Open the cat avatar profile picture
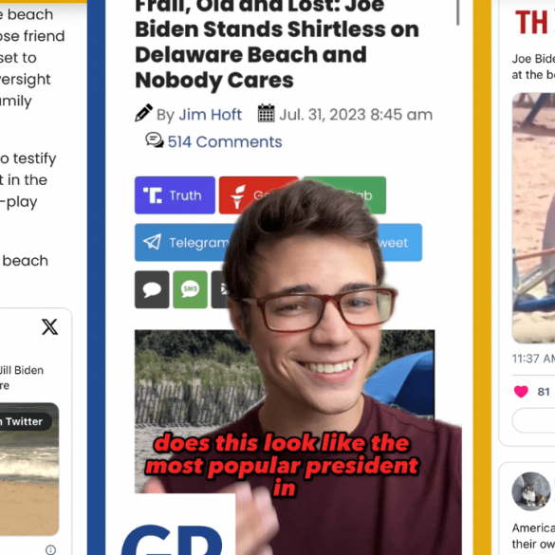Screen dimensions: 555x555 (531, 491)
